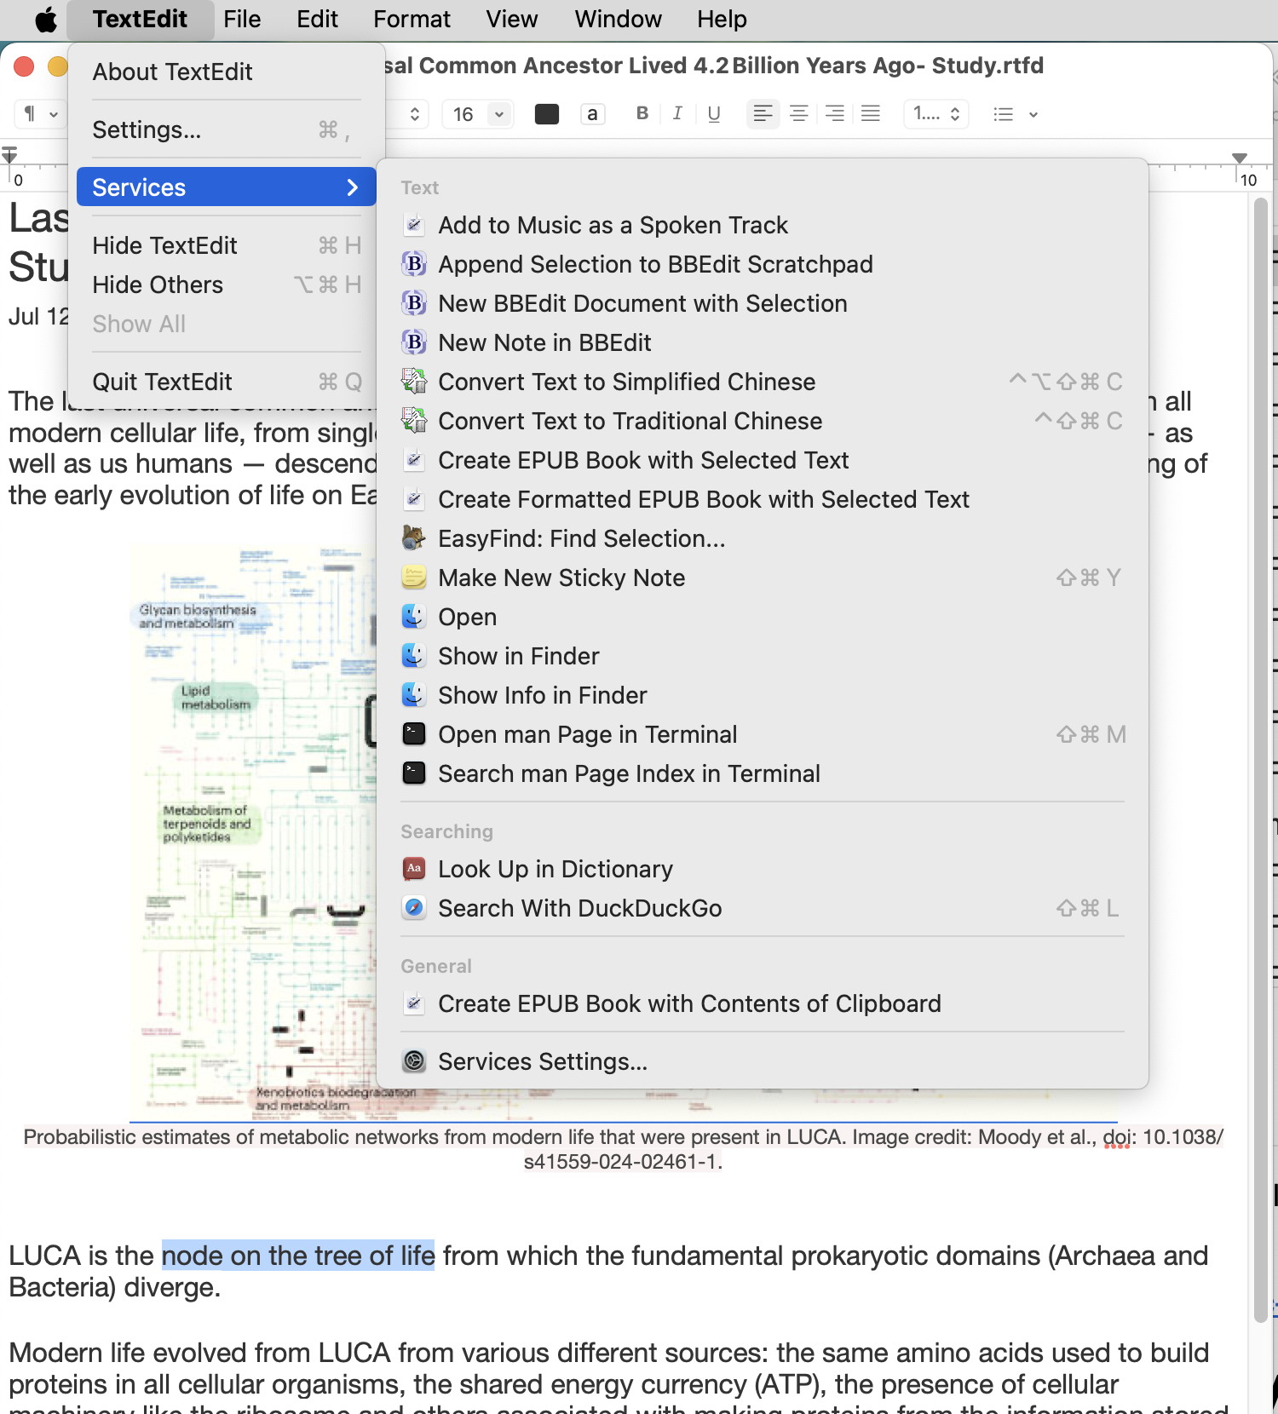Click the metabolic networks diagram image
This screenshot has width=1278, height=1414.
click(x=252, y=833)
